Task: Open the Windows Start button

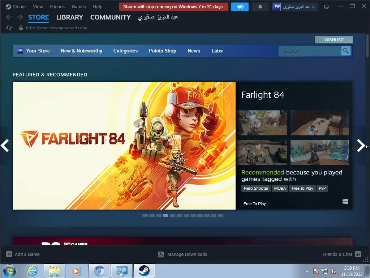Action: click(x=10, y=271)
